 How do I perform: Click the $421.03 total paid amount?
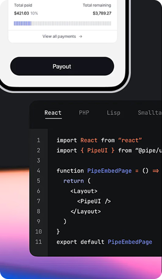21,13
